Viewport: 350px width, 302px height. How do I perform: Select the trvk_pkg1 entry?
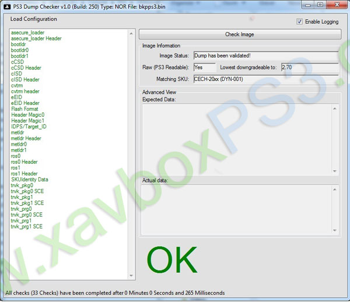click(22, 197)
